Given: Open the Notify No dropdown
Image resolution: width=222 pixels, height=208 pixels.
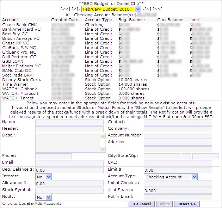Looking at the screenshot, I should point(43,197).
